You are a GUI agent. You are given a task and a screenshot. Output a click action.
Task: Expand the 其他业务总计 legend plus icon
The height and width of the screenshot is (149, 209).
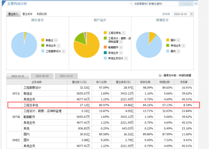tap(126, 59)
